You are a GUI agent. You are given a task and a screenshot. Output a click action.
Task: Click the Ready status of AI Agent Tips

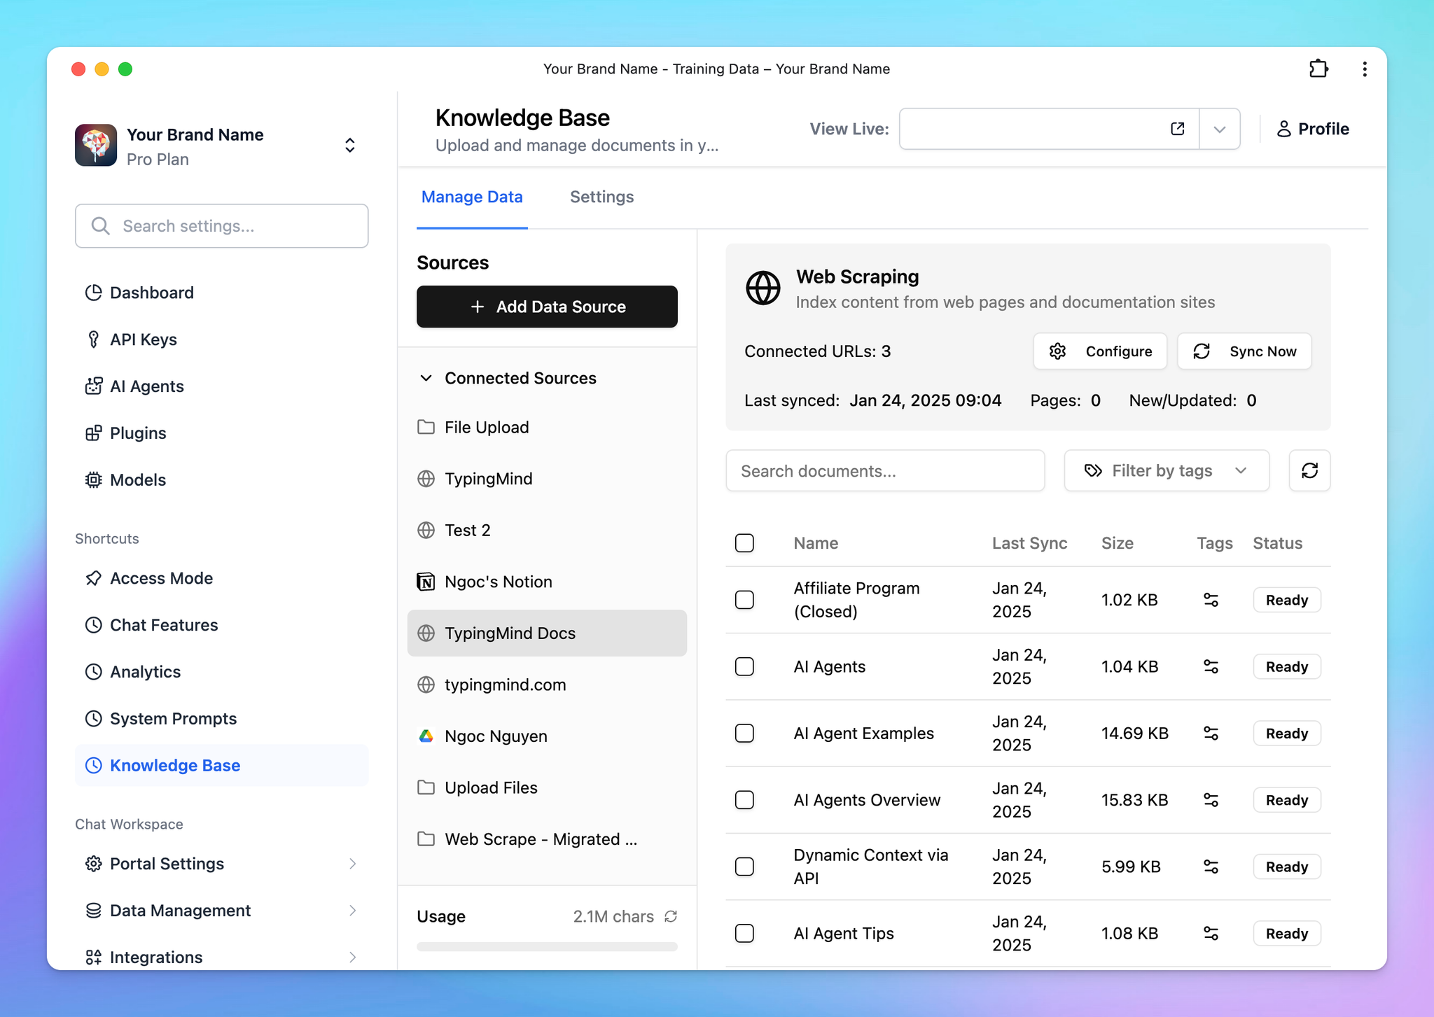tap(1286, 933)
